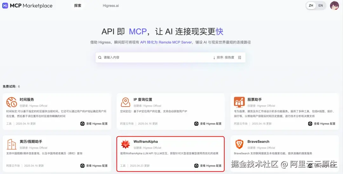Screen dimensions: 343x174
Task: Switch language to ZH
Action: coord(311,6)
